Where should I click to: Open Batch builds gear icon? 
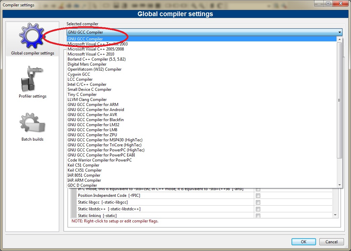coord(33,122)
